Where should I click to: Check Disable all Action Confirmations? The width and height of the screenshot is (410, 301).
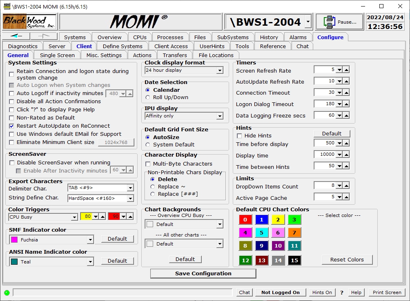[x=11, y=102]
